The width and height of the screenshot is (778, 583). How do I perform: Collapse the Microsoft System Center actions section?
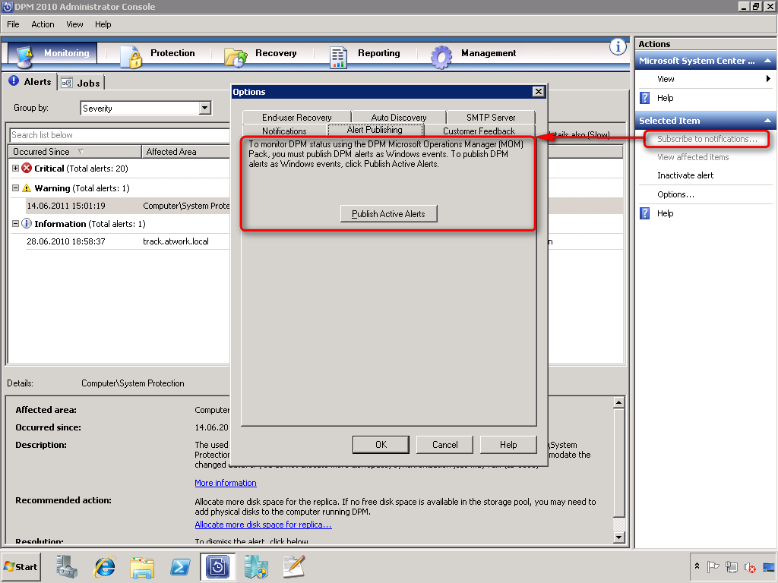(x=767, y=61)
